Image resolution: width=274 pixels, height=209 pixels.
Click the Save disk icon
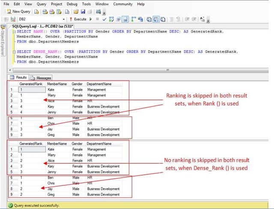(x=83, y=12)
